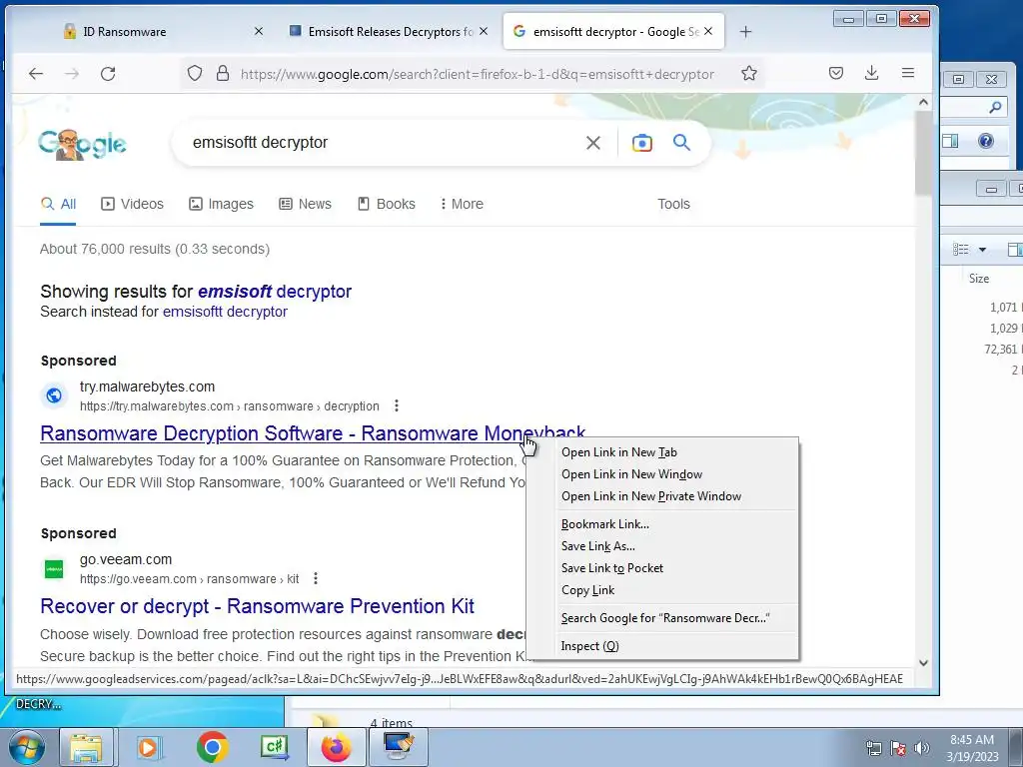Open emsisoft decryptor corrected results link
The image size is (1023, 767).
click(x=275, y=292)
